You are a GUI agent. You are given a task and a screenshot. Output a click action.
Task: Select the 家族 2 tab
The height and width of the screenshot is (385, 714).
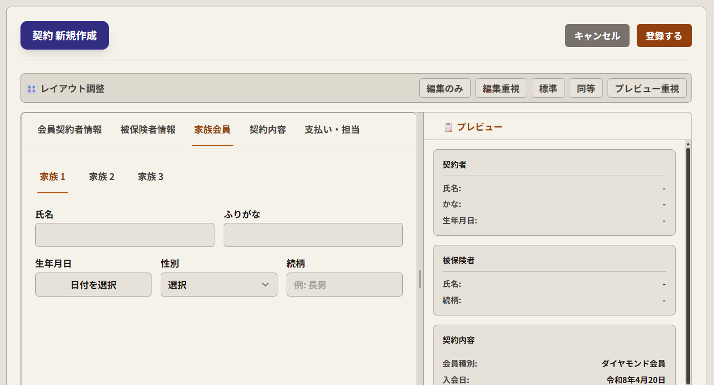[101, 176]
